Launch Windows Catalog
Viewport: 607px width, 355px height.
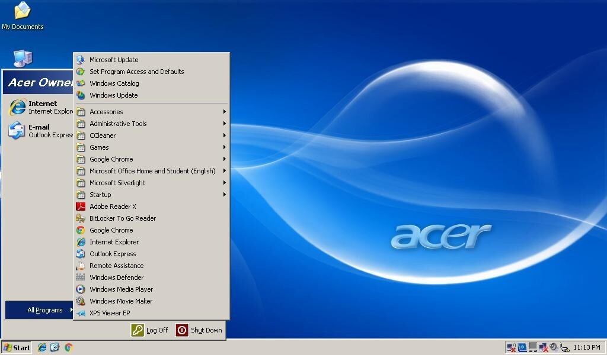151,83
